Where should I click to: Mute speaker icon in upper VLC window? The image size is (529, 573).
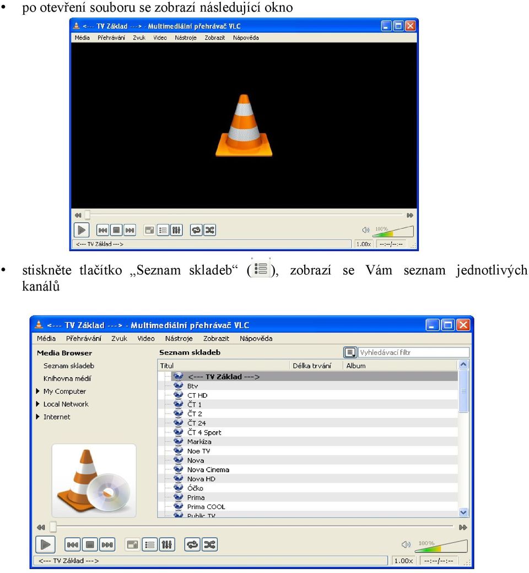(365, 230)
